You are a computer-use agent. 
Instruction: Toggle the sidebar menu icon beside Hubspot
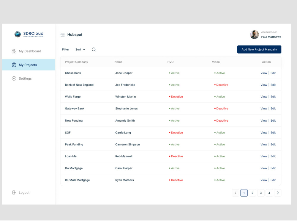pos(62,35)
